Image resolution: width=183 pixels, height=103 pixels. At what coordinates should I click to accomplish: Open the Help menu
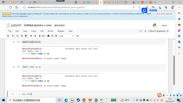coord(70,31)
